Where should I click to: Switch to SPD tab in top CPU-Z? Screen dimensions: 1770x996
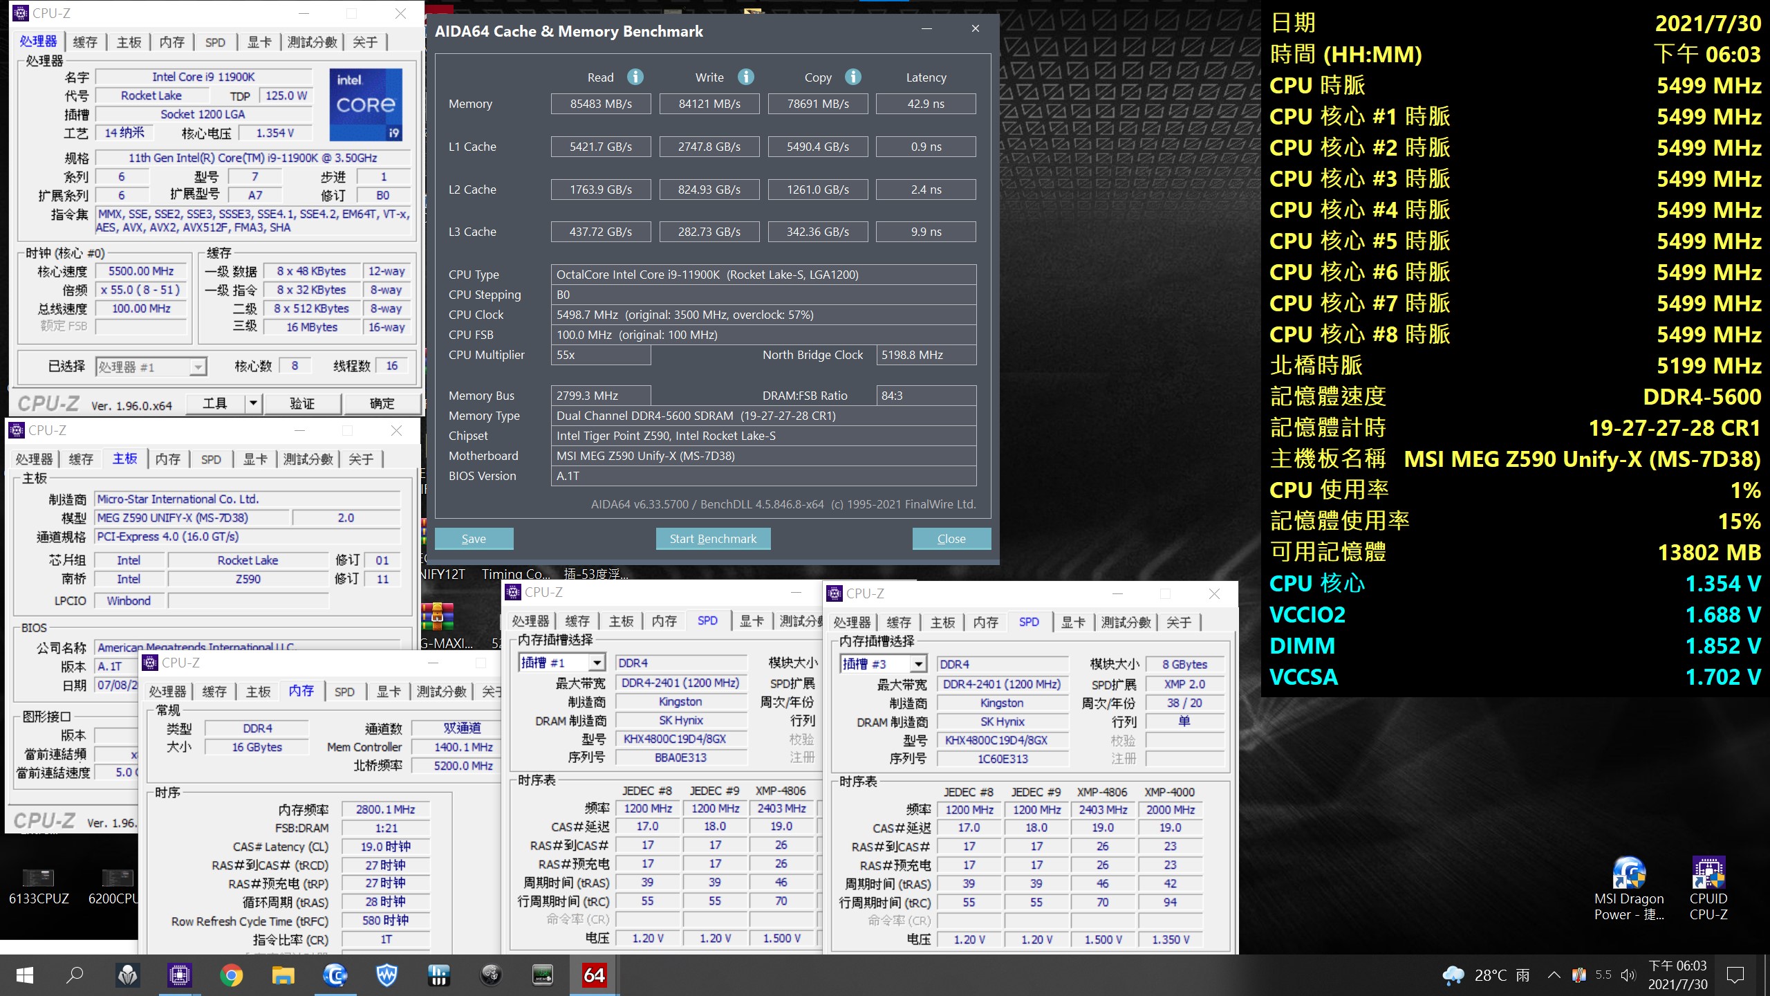coord(215,42)
